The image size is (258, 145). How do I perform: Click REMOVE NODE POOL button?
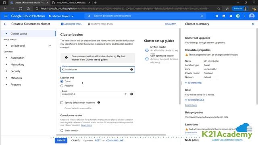(100, 24)
